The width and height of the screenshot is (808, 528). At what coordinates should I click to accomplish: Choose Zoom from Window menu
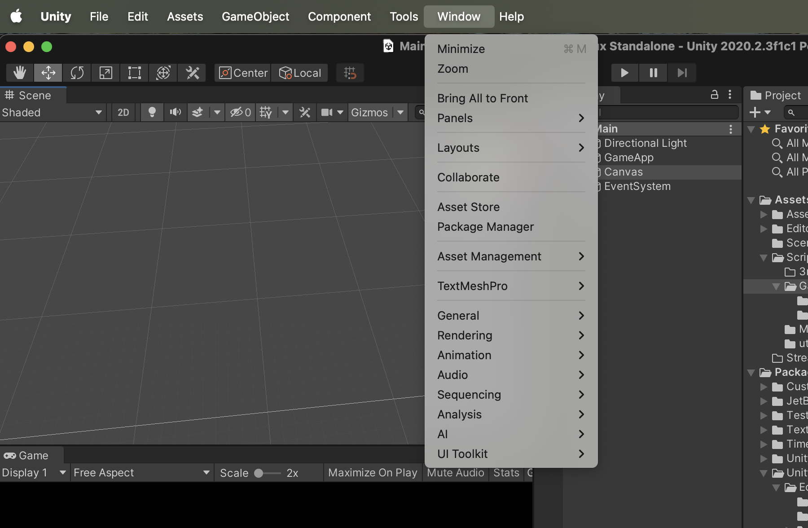coord(511,69)
